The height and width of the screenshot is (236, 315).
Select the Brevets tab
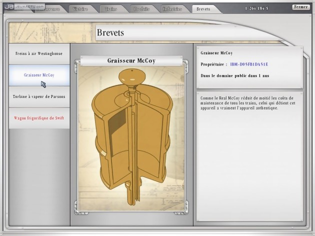tap(203, 9)
